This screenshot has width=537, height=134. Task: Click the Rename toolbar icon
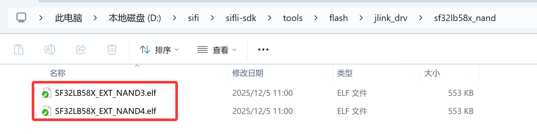(49, 50)
